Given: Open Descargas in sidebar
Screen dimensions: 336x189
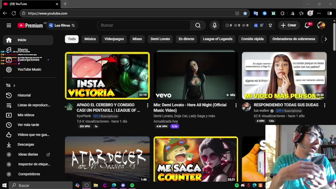Looking at the screenshot, I should click(28, 144).
